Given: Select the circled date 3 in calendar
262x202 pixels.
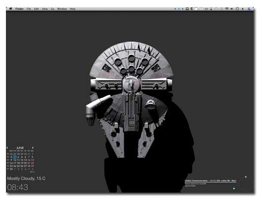Looking at the screenshot, I should click(15, 157).
